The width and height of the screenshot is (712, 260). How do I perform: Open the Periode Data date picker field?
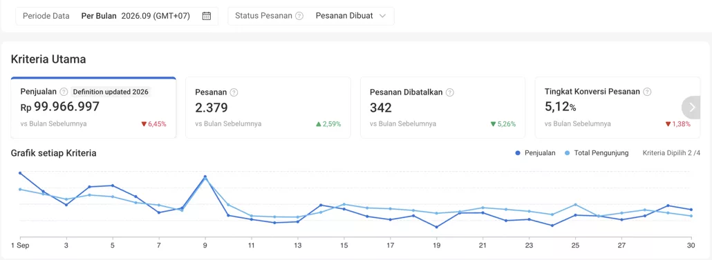click(x=117, y=16)
